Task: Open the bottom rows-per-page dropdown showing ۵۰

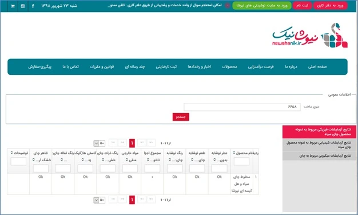Action: [100, 200]
